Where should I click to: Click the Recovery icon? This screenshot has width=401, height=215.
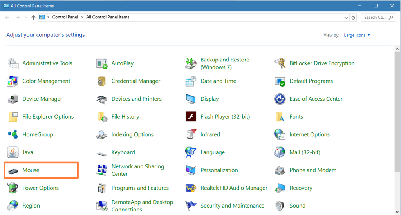click(x=280, y=188)
